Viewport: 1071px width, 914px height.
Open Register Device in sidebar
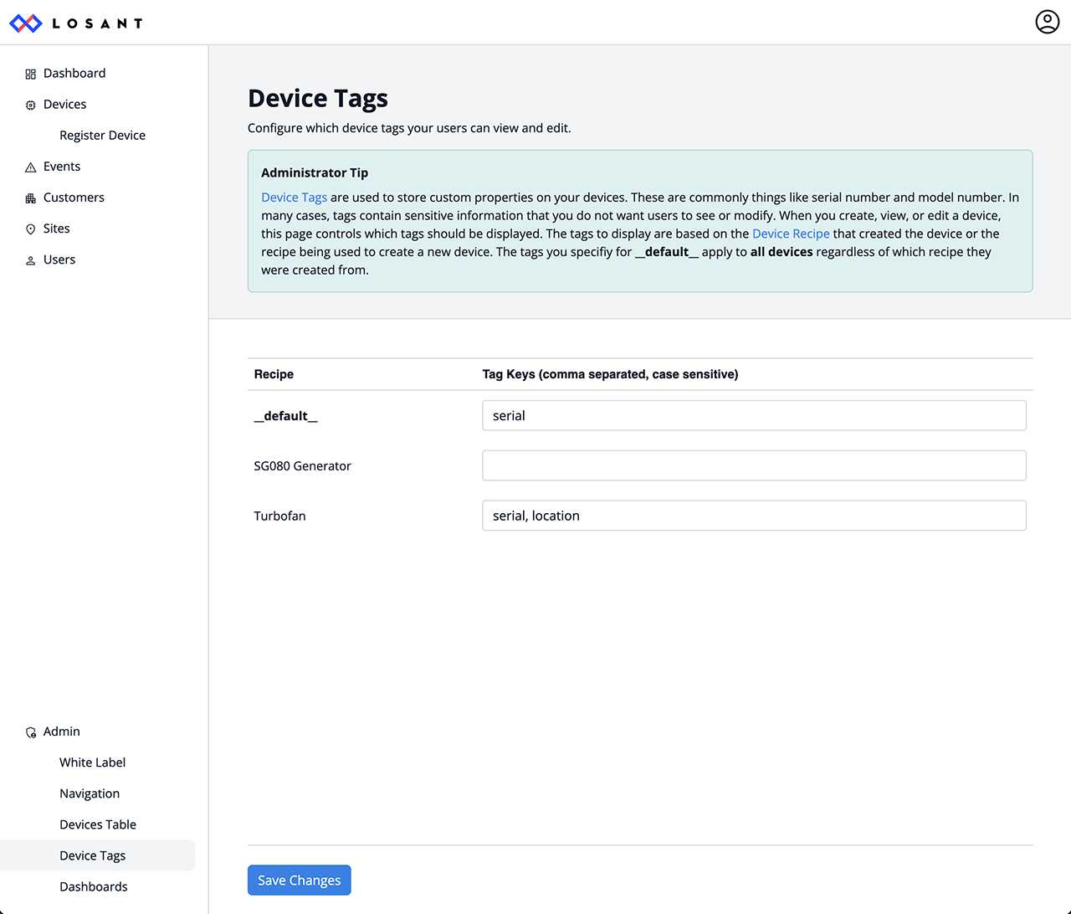[x=102, y=135]
